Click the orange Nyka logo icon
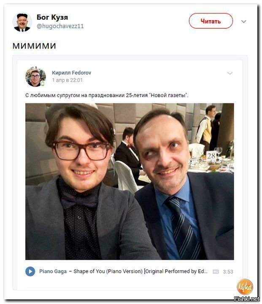 [x=245, y=287]
